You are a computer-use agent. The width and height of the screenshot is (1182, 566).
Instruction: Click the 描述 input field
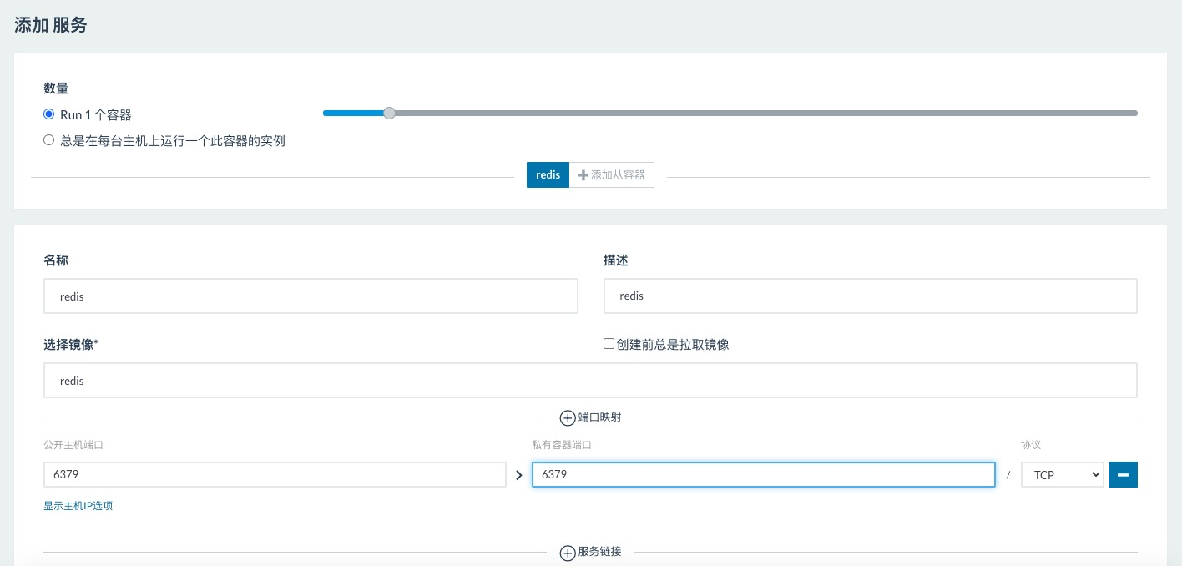tap(871, 296)
